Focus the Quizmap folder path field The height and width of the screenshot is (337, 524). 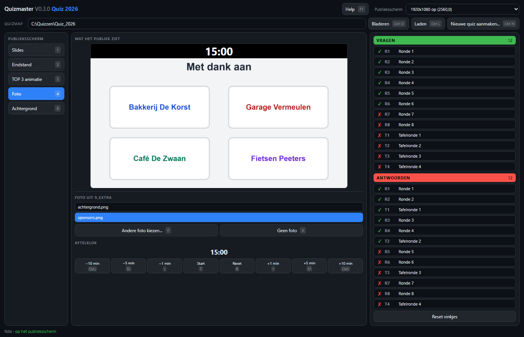pyautogui.click(x=196, y=24)
